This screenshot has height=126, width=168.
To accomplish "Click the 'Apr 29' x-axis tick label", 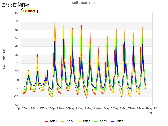I will (x=56, y=108).
